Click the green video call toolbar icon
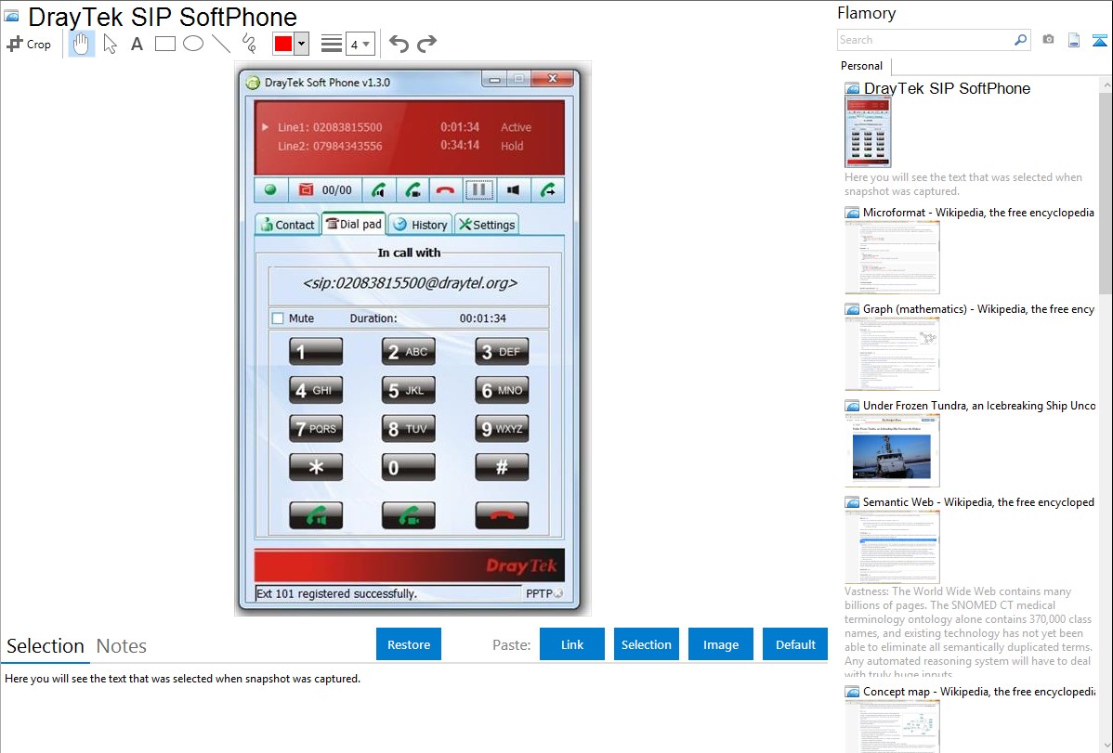Viewport: 1113px width, 753px height. coord(412,189)
